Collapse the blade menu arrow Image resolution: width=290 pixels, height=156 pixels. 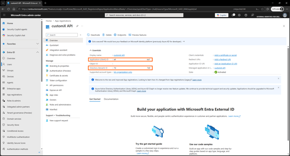click(81, 35)
